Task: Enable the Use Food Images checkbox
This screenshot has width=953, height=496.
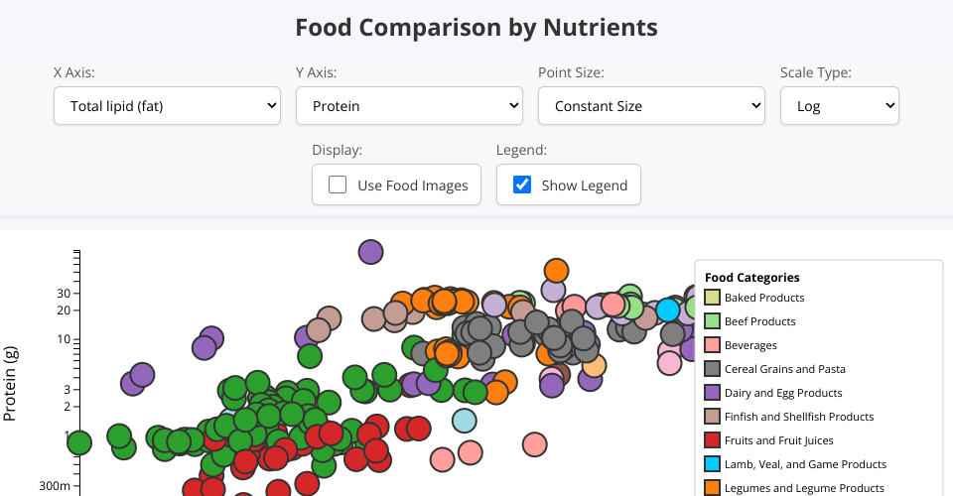Action: point(338,186)
